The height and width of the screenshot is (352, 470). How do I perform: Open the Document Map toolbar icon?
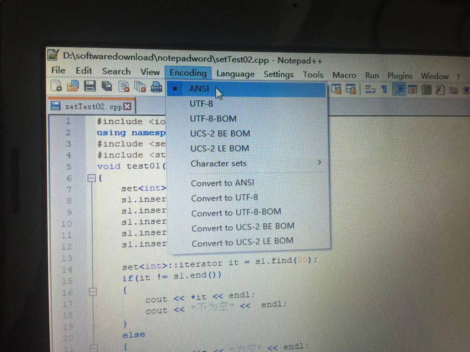pyautogui.click(x=426, y=90)
